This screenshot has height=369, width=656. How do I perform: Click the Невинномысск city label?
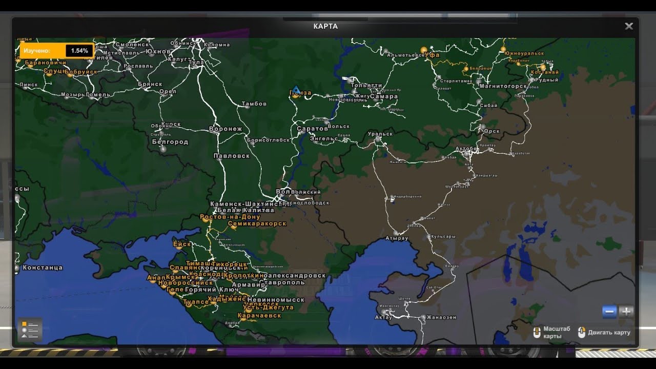(x=276, y=300)
